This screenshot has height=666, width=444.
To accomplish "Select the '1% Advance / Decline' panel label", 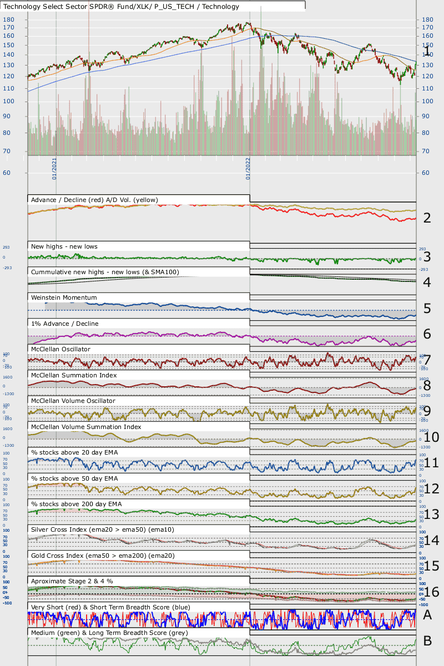I will pyautogui.click(x=64, y=323).
